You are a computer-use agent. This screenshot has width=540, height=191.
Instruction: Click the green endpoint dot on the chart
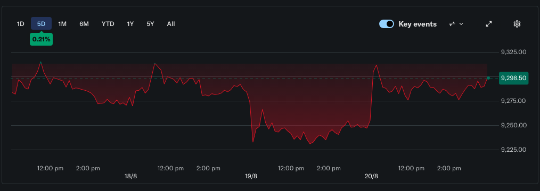click(x=488, y=78)
